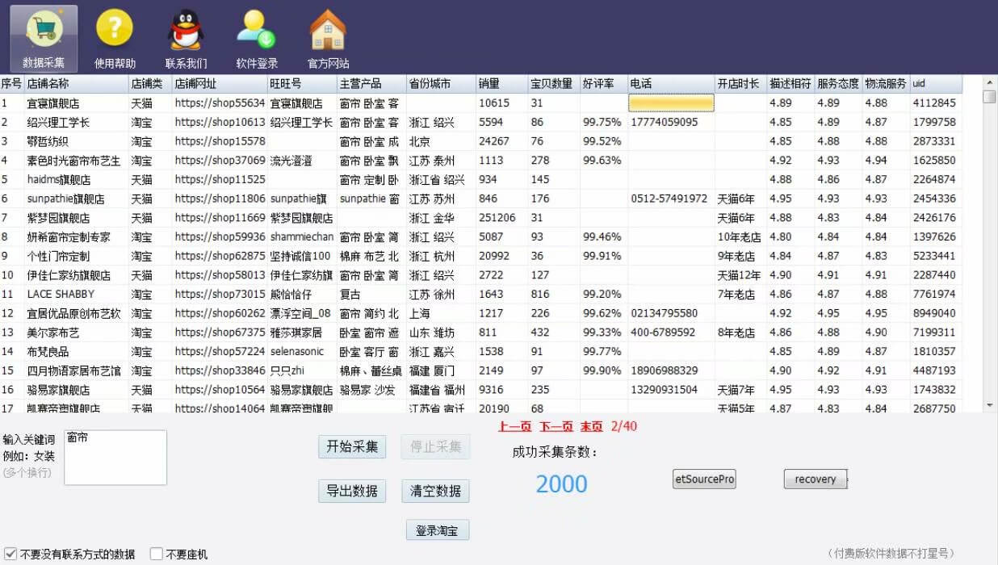
Task: Select shop name 绍兴理工学长
Action: point(58,123)
